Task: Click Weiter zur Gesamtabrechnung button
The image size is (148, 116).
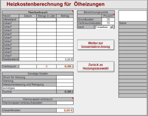Action: pos(96,45)
